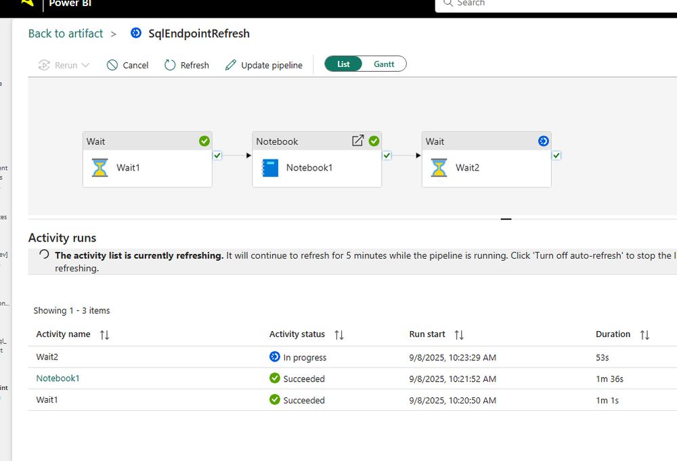Select the Wait2 row name
The width and height of the screenshot is (677, 461).
tap(47, 357)
